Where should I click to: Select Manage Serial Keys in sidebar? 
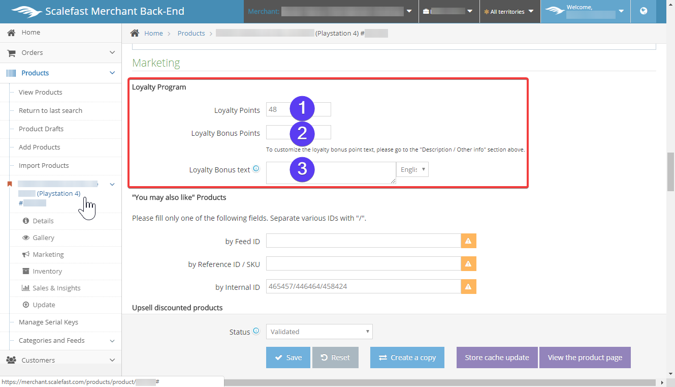48,322
